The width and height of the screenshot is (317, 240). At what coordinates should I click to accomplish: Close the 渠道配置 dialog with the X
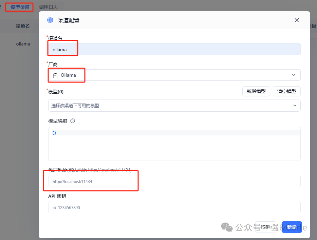coord(296,20)
